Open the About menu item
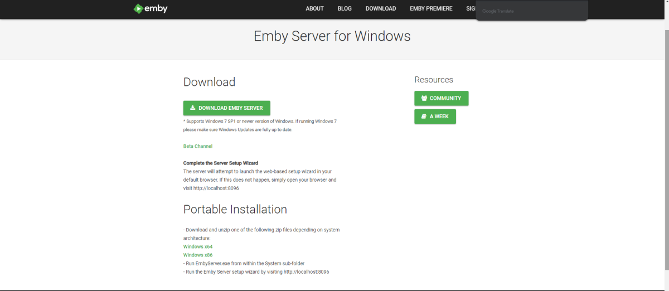The width and height of the screenshot is (669, 291). pos(314,8)
